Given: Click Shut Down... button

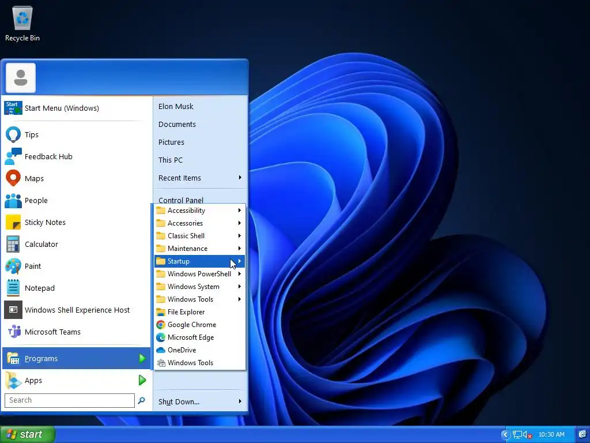Looking at the screenshot, I should point(179,401).
